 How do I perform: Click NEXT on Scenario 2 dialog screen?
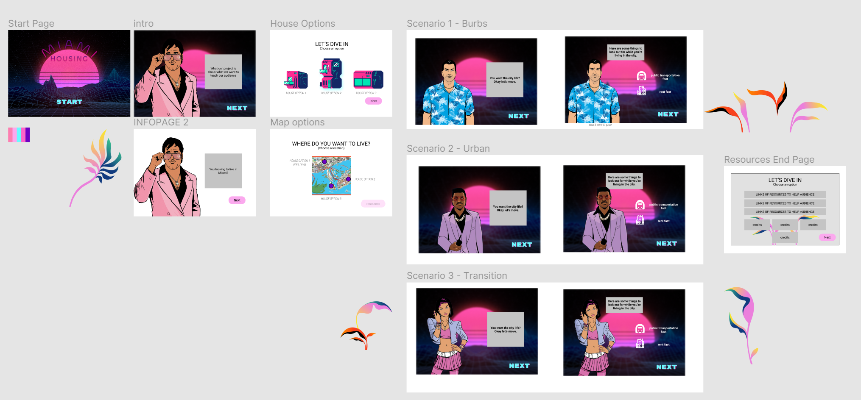point(522,244)
